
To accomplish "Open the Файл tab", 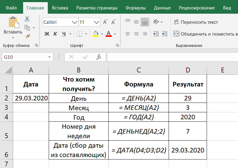I will pos(11,8).
